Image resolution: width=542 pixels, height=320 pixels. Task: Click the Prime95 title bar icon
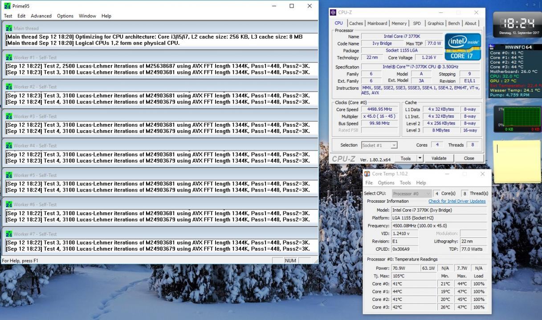pos(7,6)
